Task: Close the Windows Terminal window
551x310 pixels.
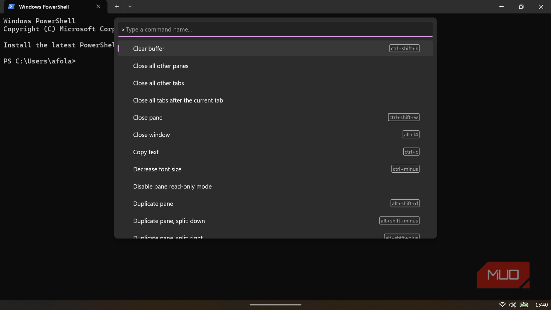Action: 541,7
